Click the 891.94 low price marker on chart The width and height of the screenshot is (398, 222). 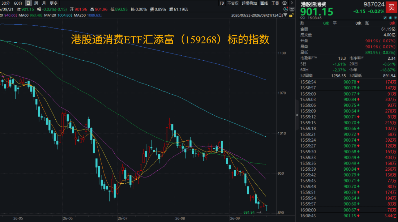(x=249, y=212)
